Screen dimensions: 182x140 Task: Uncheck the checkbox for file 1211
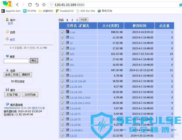point(62,48)
